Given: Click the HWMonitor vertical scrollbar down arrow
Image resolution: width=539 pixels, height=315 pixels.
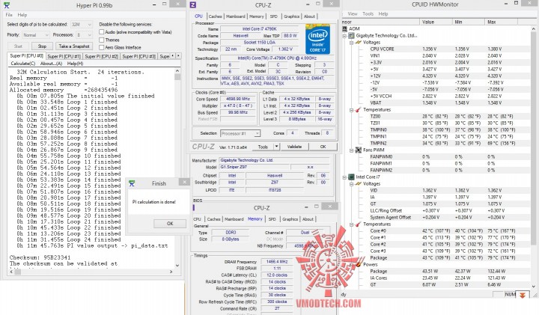Looking at the screenshot, I should pyautogui.click(x=534, y=287).
